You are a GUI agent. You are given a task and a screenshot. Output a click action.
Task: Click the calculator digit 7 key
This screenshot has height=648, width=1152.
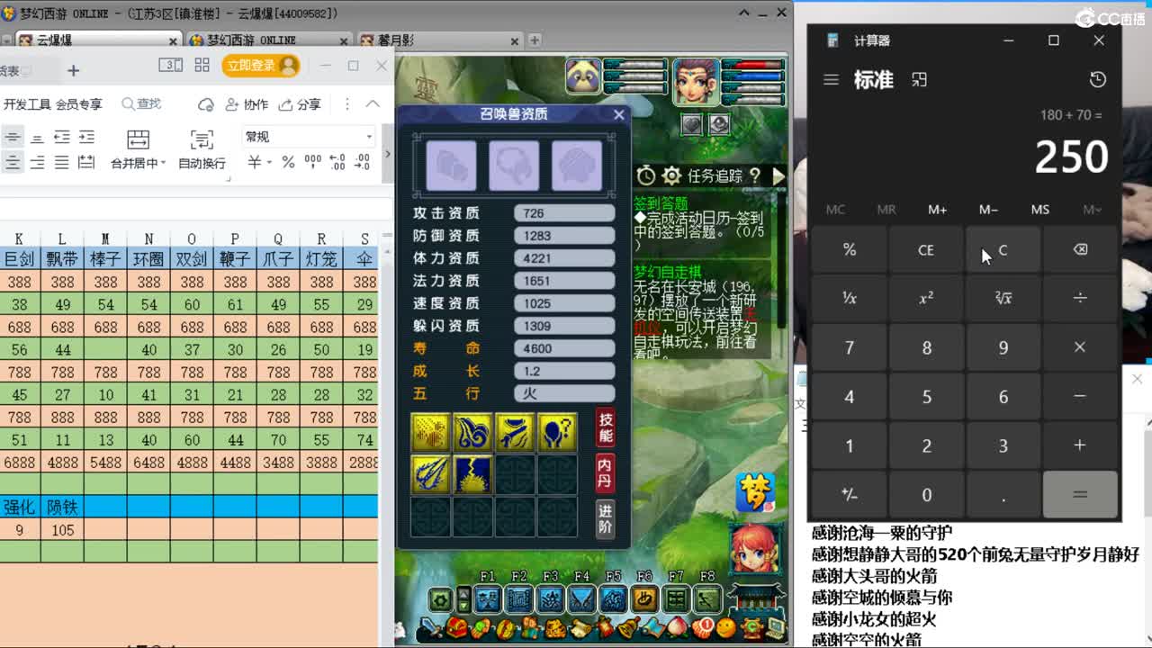[849, 347]
